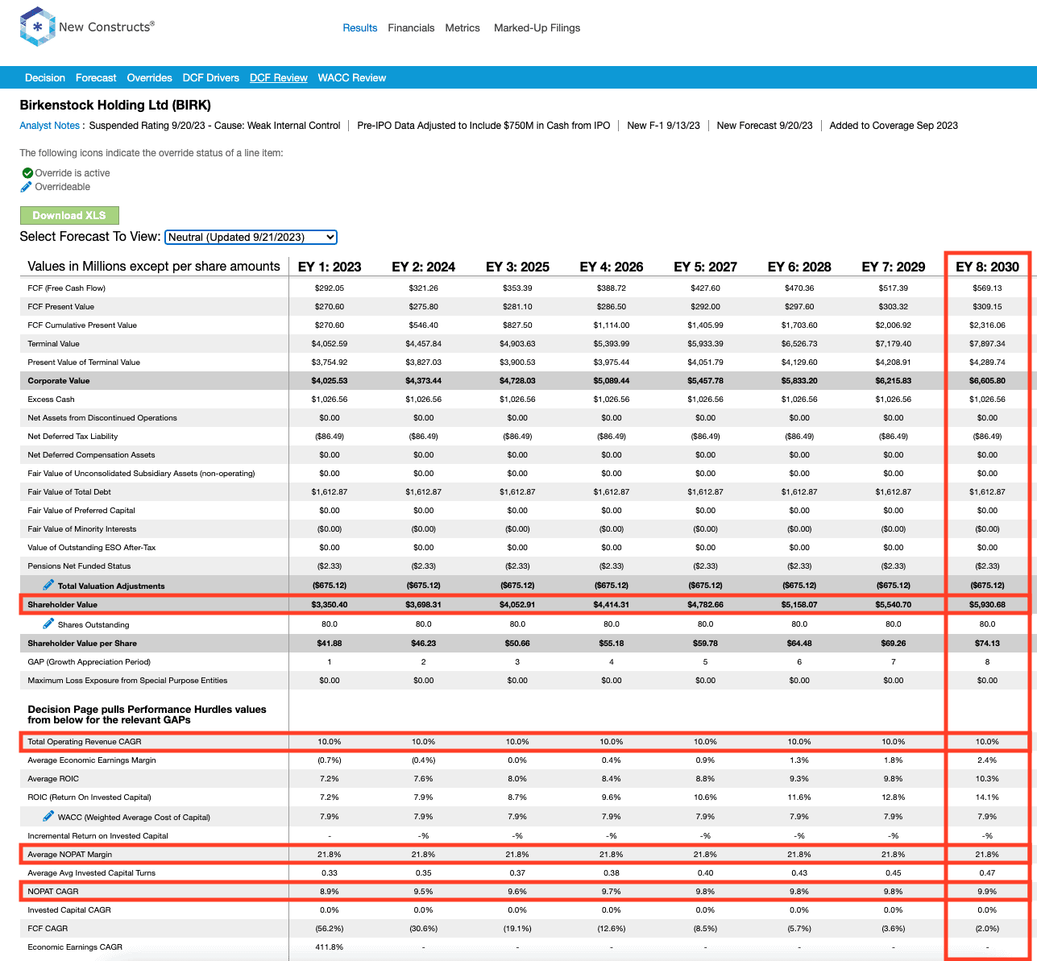Click the Fair Value of Total Debt label
Viewport: 1037px width, 961px height.
coord(69,491)
